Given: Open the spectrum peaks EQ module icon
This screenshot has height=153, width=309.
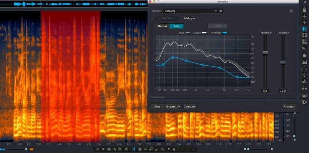Looking at the screenshot, I should point(304,62).
